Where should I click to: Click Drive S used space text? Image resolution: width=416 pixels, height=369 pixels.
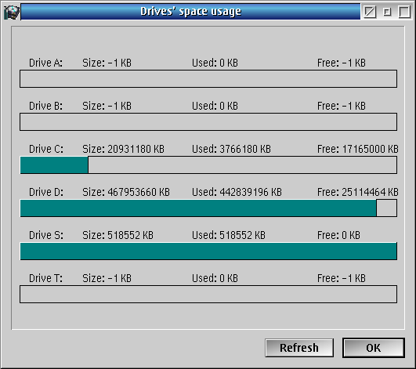pos(229,235)
